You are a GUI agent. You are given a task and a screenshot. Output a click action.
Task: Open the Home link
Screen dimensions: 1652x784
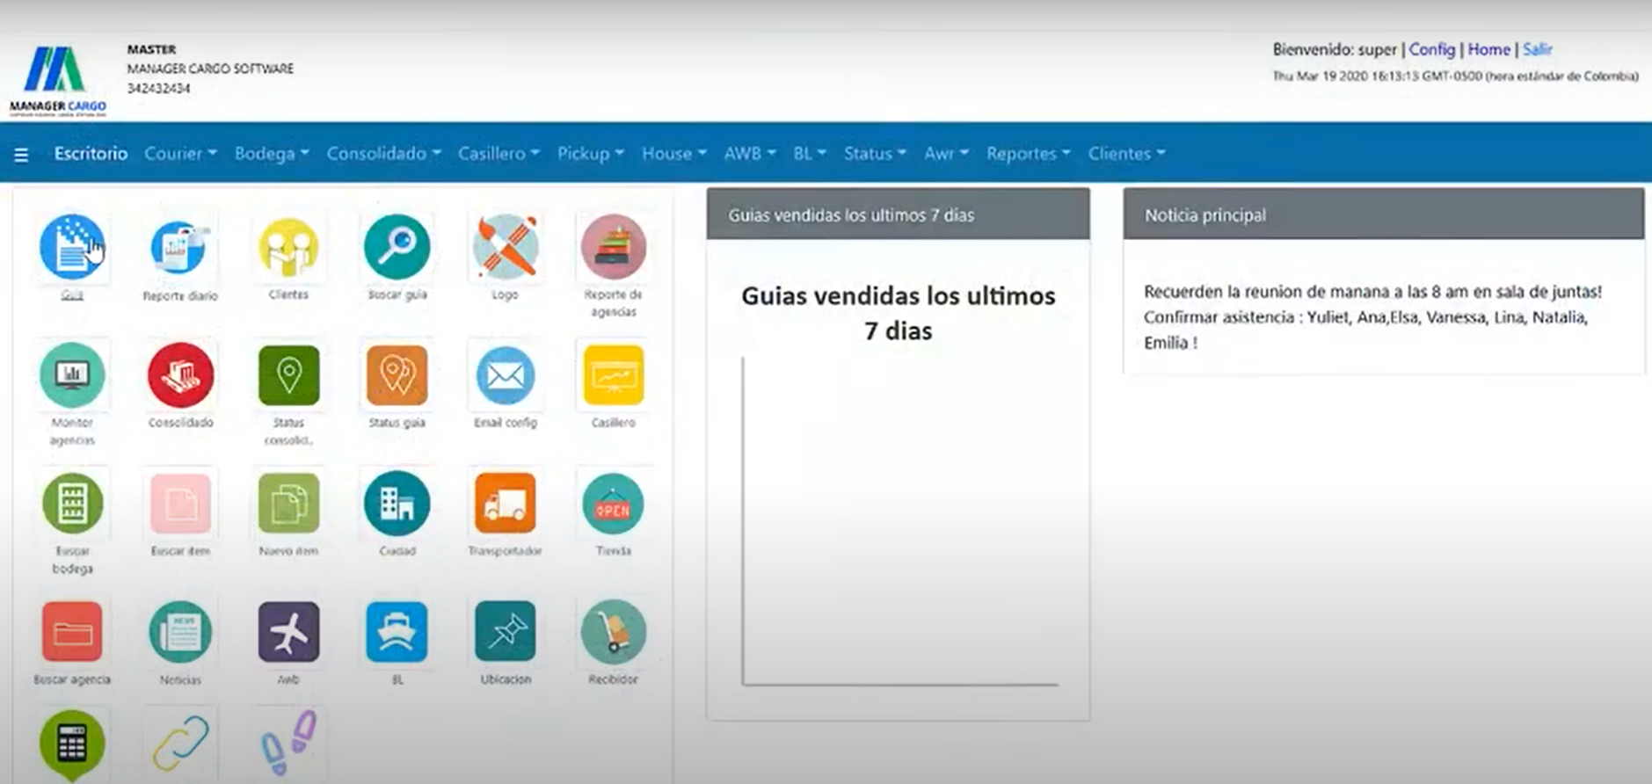pyautogui.click(x=1488, y=50)
